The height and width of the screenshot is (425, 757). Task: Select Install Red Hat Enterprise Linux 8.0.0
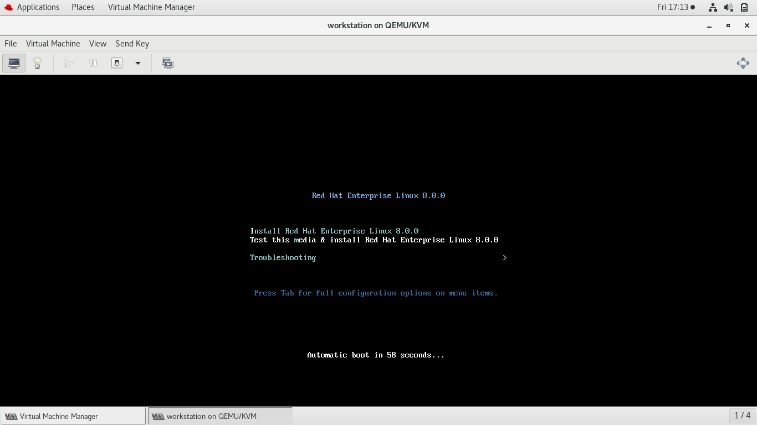pyautogui.click(x=334, y=231)
